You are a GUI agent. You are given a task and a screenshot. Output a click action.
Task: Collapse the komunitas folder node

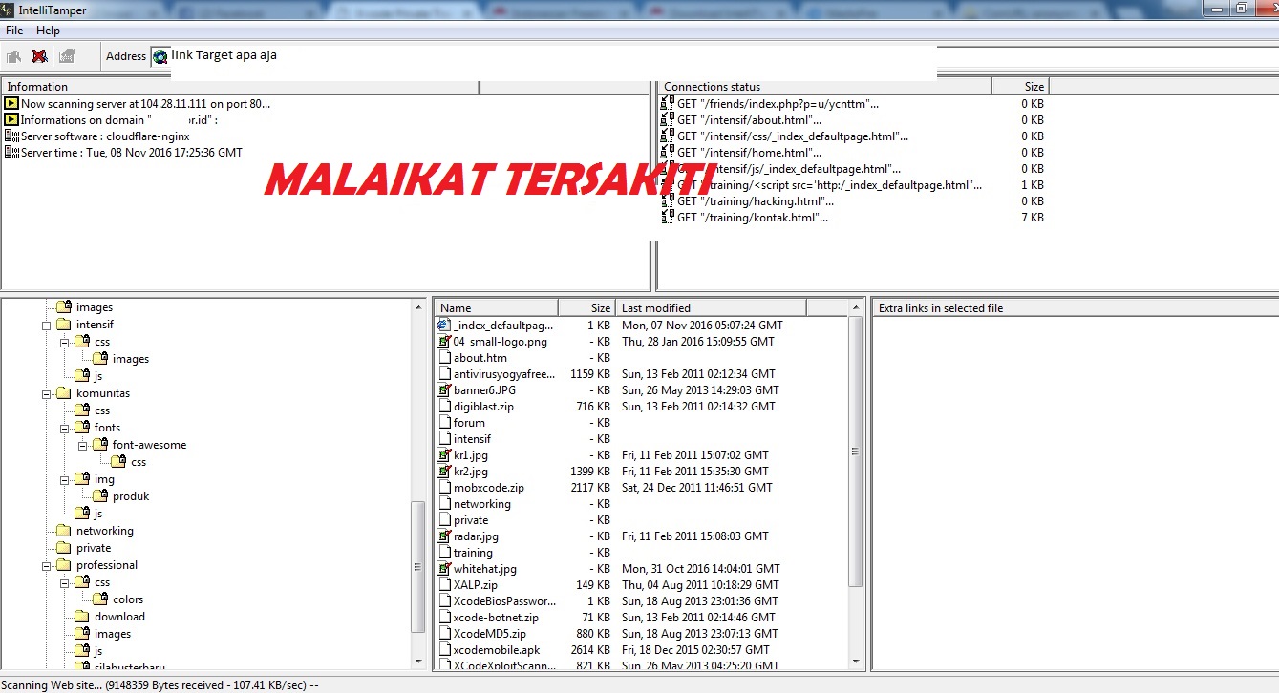[47, 393]
